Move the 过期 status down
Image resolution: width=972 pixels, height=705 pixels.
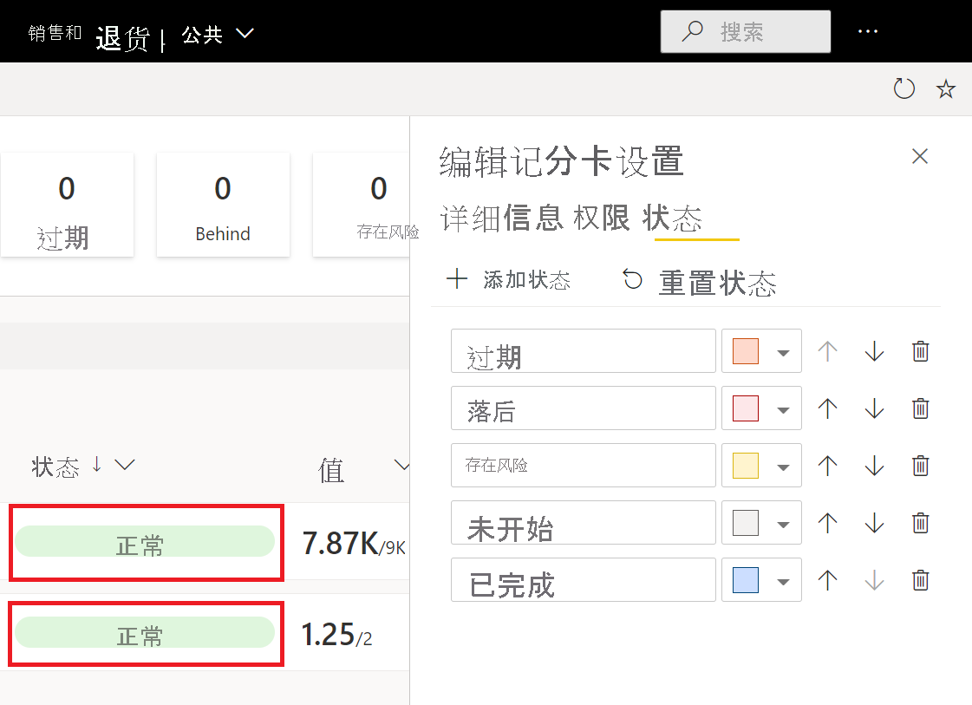(874, 351)
